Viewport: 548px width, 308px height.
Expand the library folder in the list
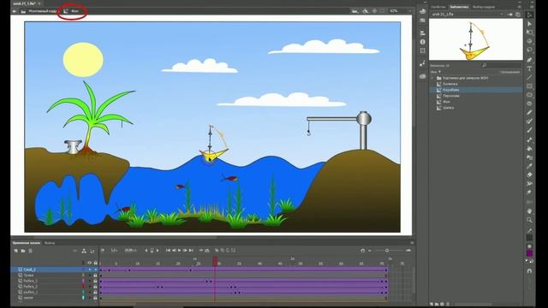coord(432,78)
